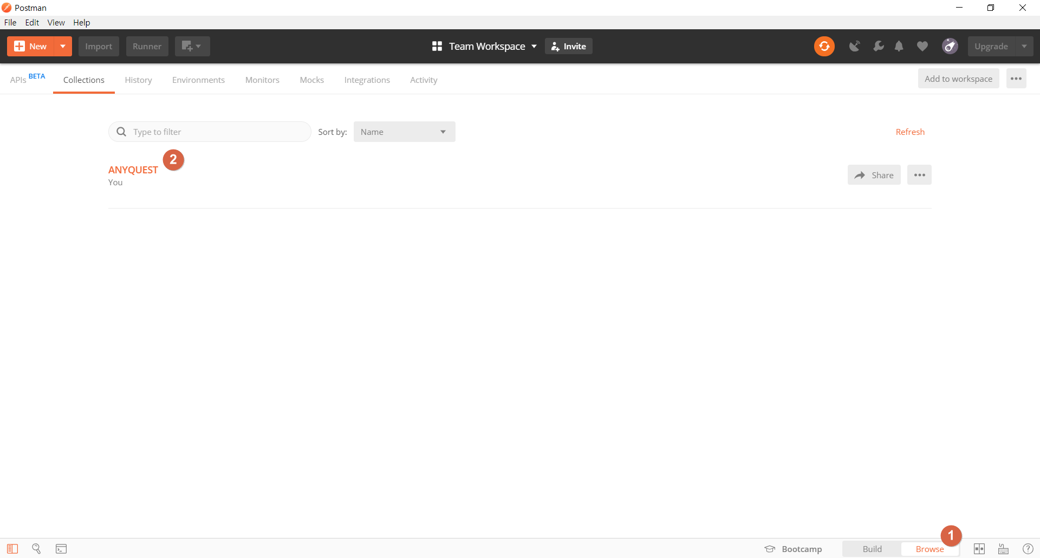Image resolution: width=1040 pixels, height=558 pixels.
Task: Expand the Upgrade dropdown arrow
Action: point(1024,47)
